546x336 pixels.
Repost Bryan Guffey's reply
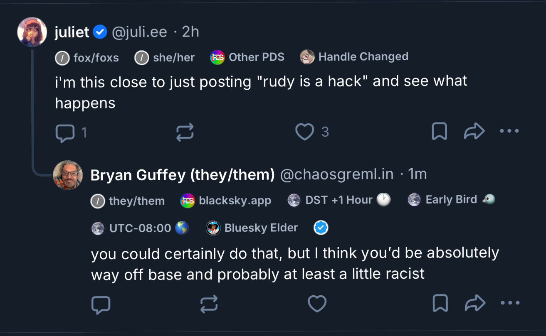click(x=209, y=304)
